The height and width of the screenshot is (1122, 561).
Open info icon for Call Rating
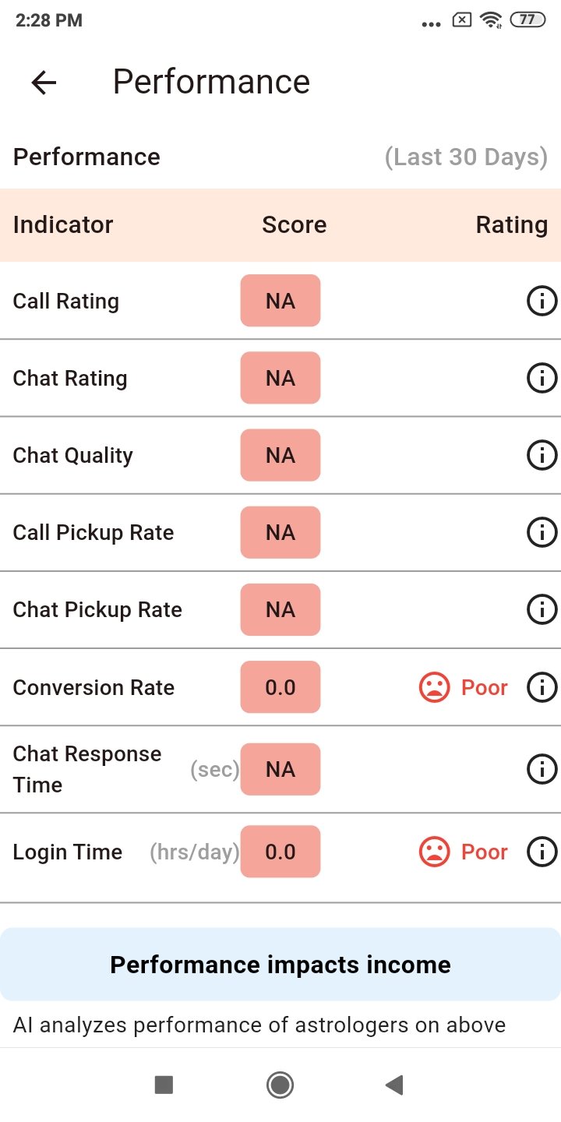pyautogui.click(x=542, y=301)
